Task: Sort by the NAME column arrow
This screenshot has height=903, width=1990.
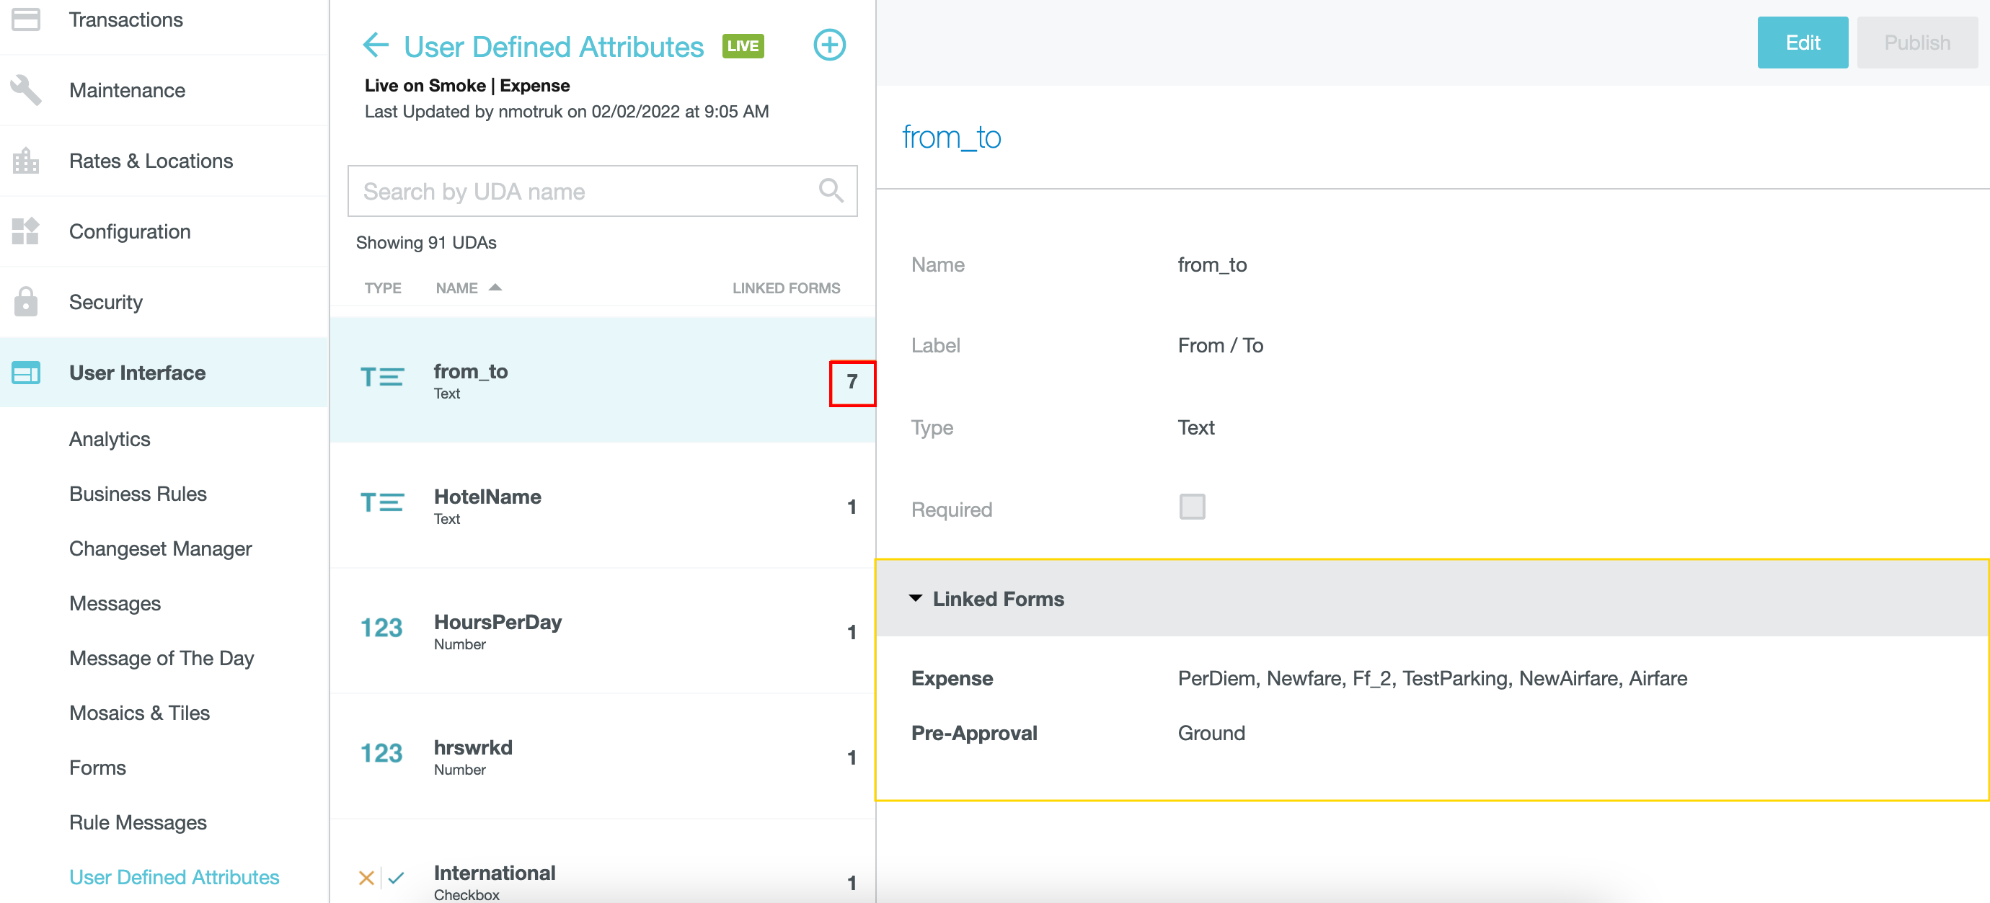Action: 496,288
